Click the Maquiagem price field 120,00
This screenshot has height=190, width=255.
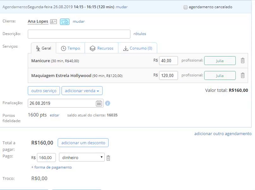168,75
